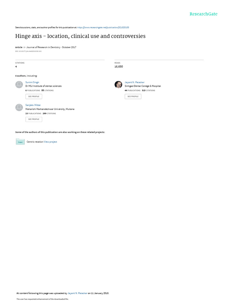Click Sanjeev Mittal's avatar icon
The image size is (229, 306).
point(19,108)
